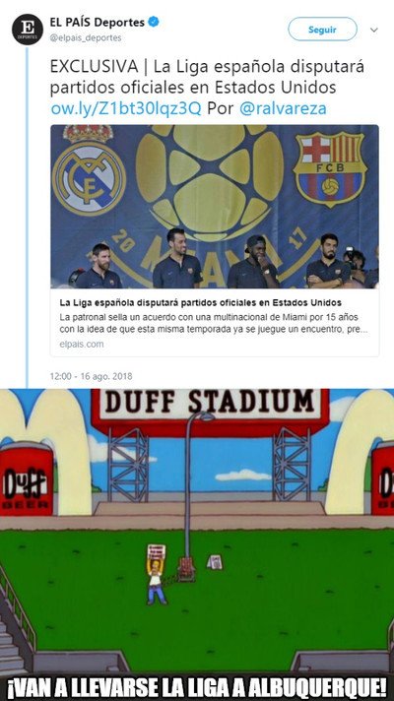Click the FC Barcelona crest in preview image

coord(330,169)
